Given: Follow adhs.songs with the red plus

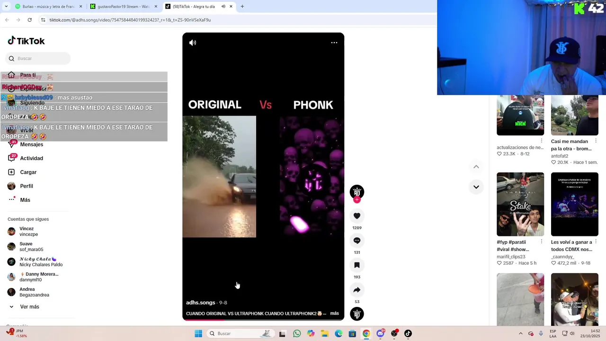Looking at the screenshot, I should tap(357, 200).
